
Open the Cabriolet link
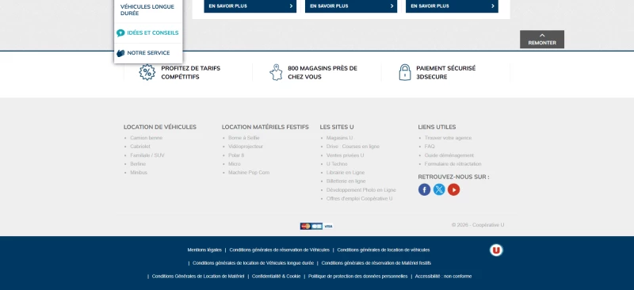tap(140, 147)
